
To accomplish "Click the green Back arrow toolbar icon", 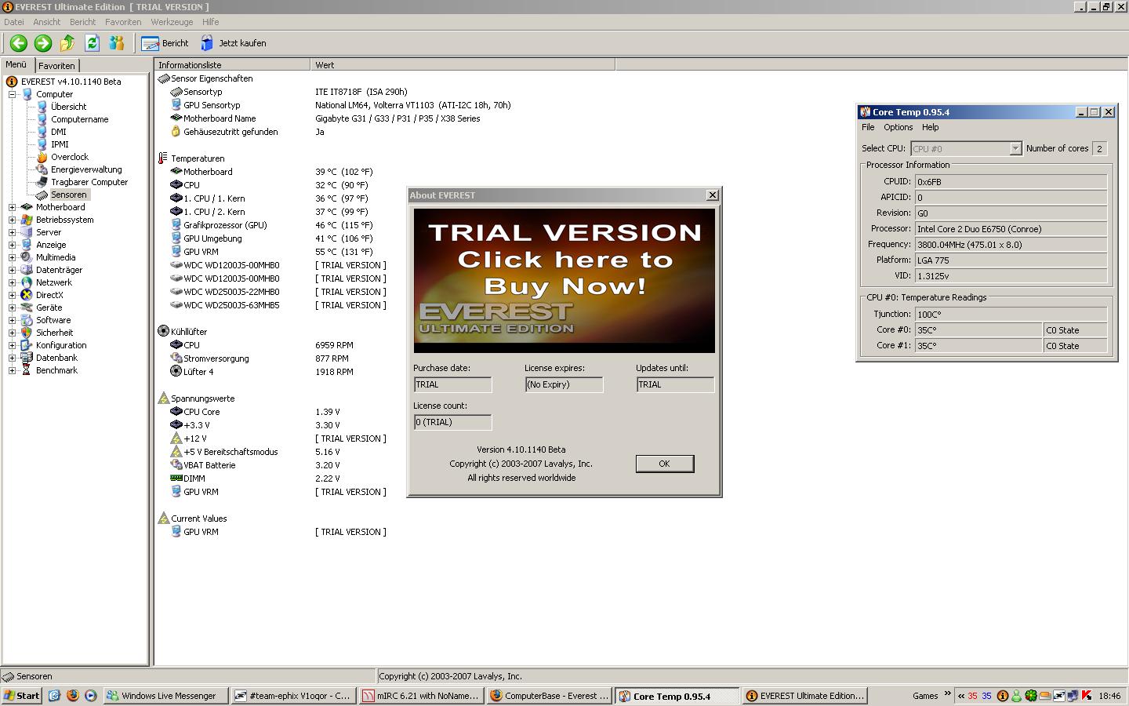I will pos(19,43).
